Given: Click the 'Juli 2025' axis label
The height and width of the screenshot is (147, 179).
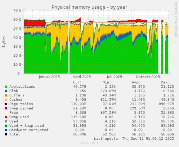Looking at the screenshot, I should point(115,77).
